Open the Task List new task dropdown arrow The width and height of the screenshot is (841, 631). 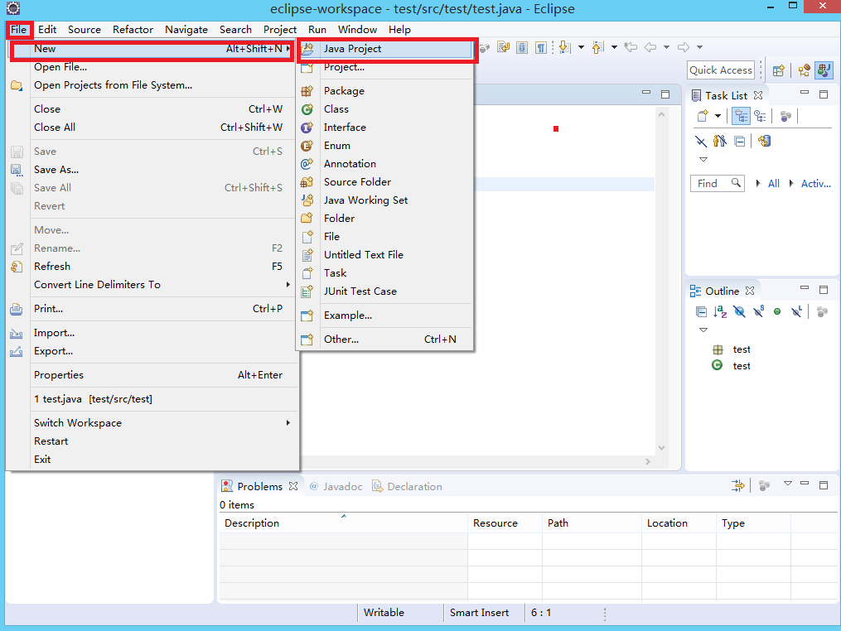(x=718, y=116)
